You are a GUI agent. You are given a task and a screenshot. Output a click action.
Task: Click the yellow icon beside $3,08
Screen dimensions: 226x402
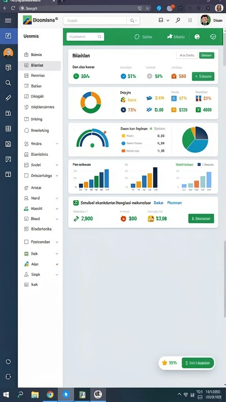coord(151,219)
